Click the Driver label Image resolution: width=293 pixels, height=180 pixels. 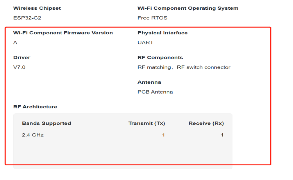click(x=22, y=58)
